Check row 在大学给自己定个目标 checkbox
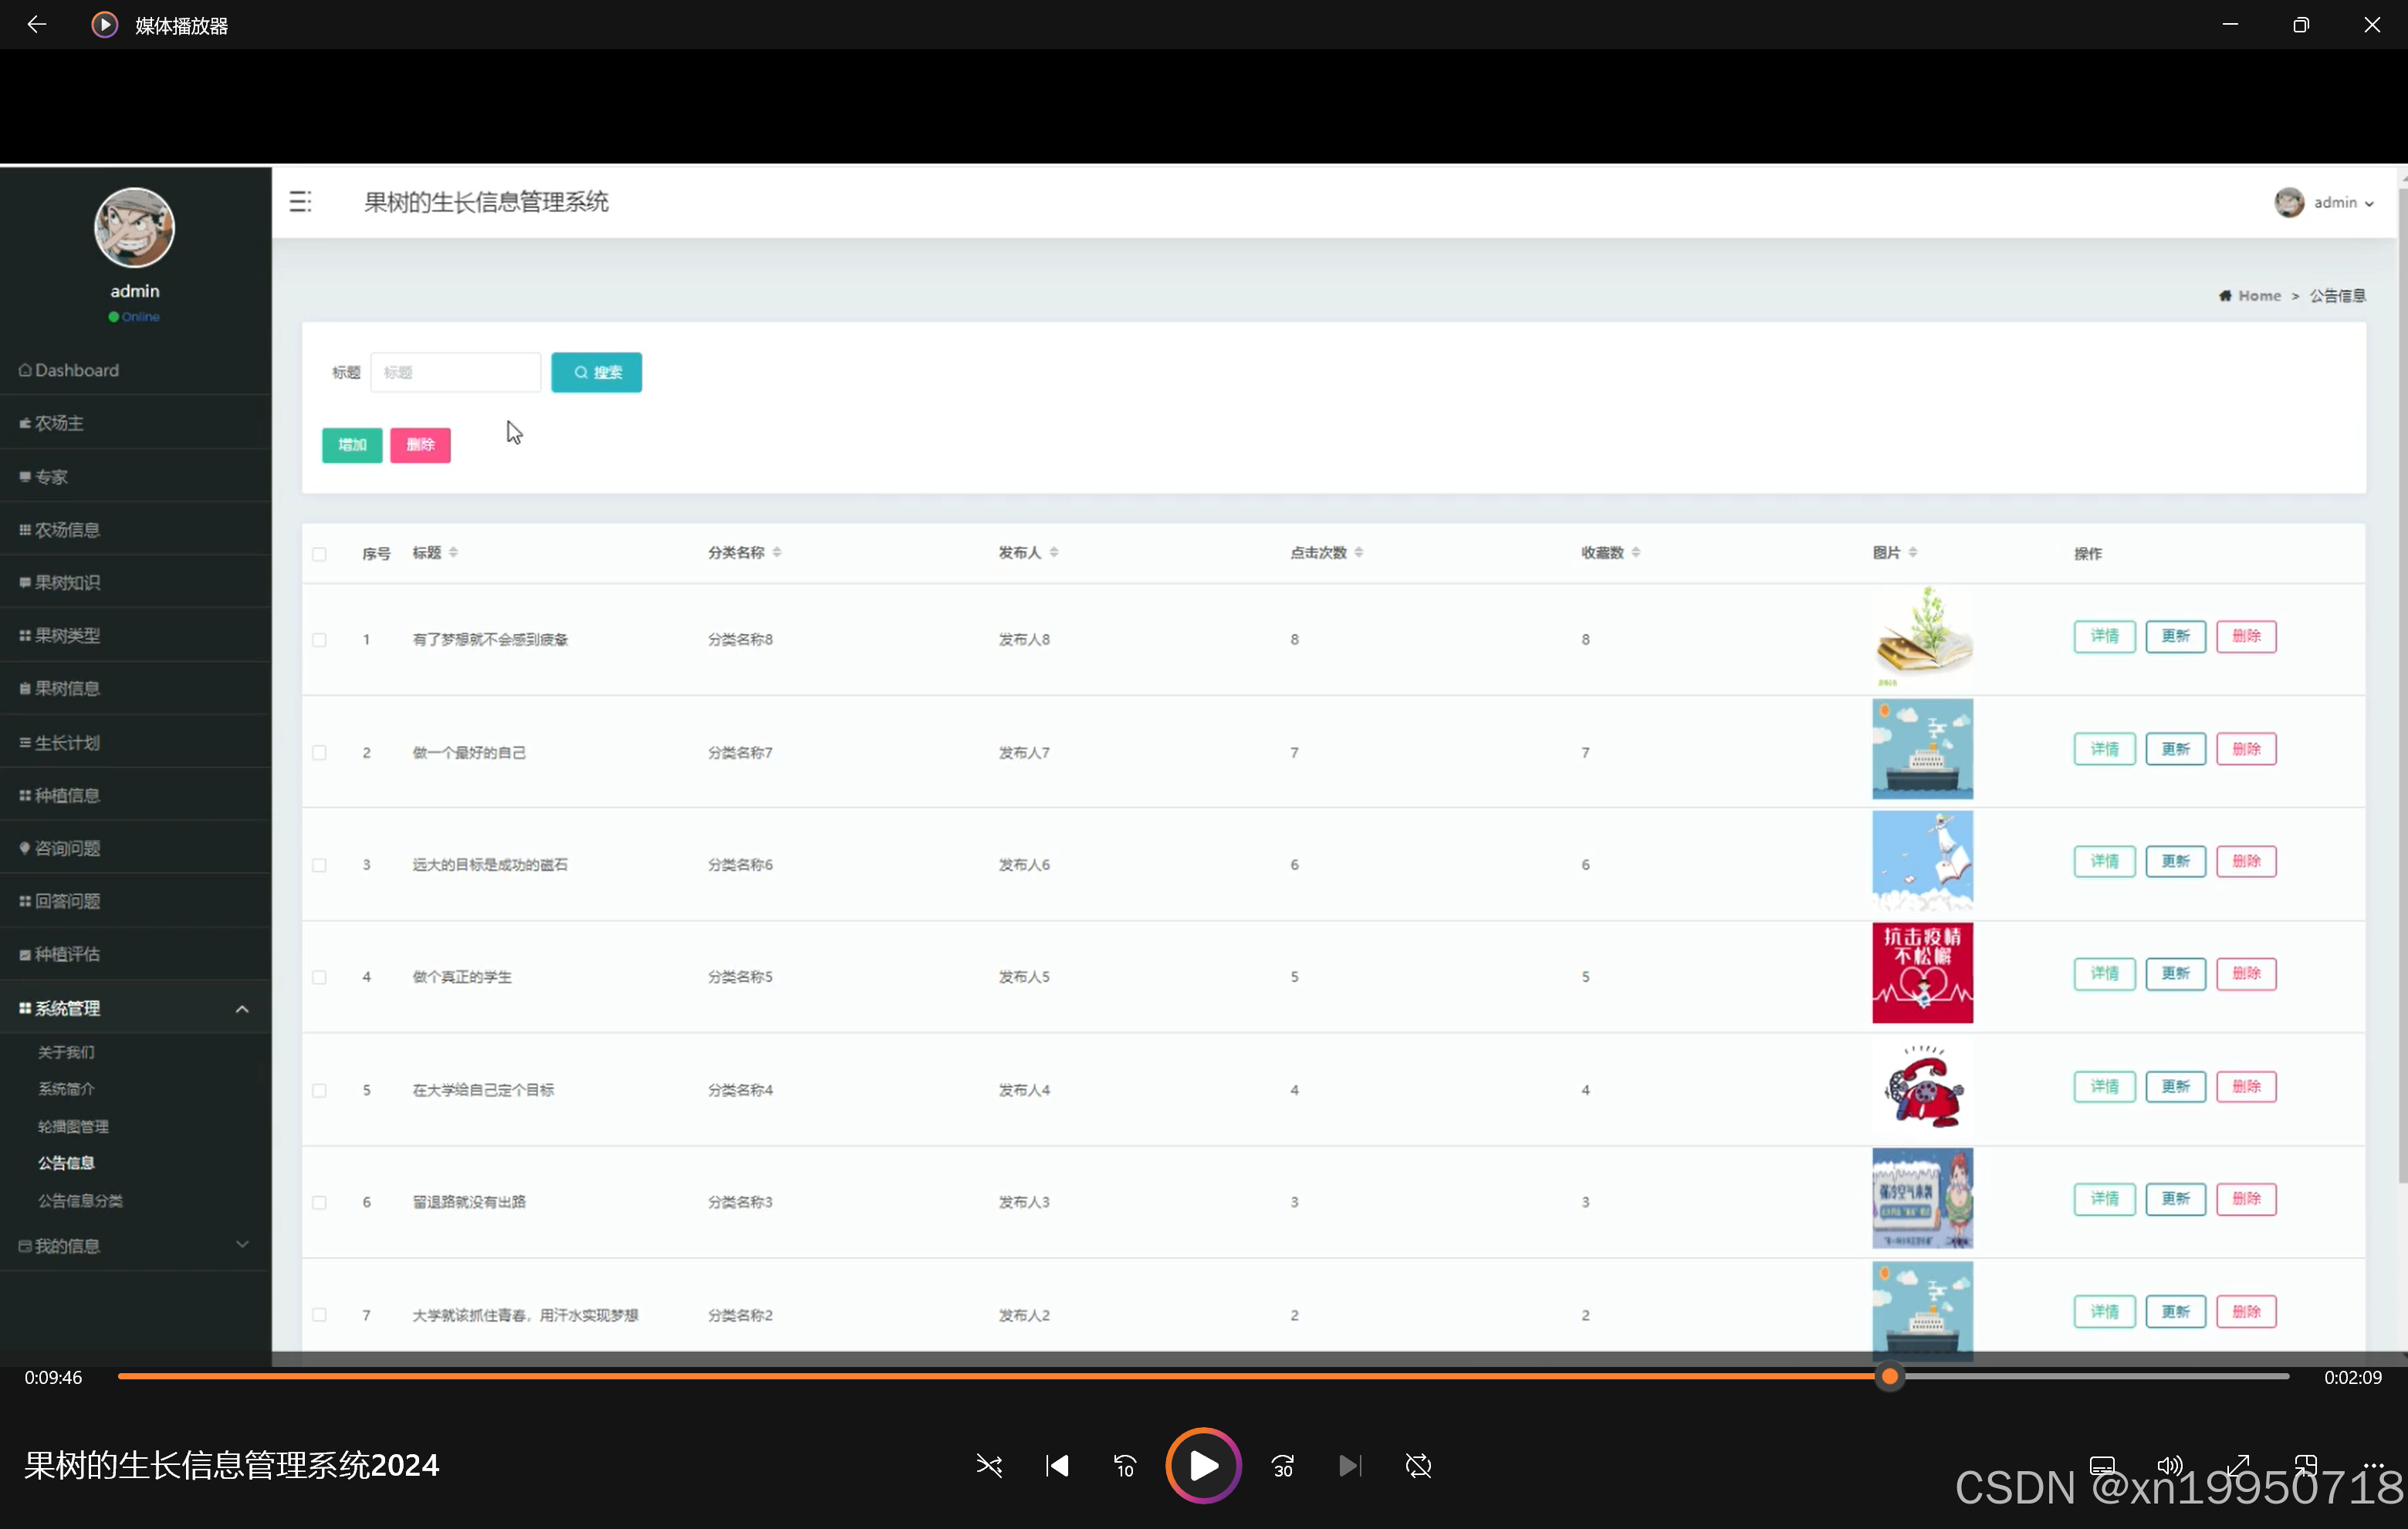 click(x=319, y=1090)
